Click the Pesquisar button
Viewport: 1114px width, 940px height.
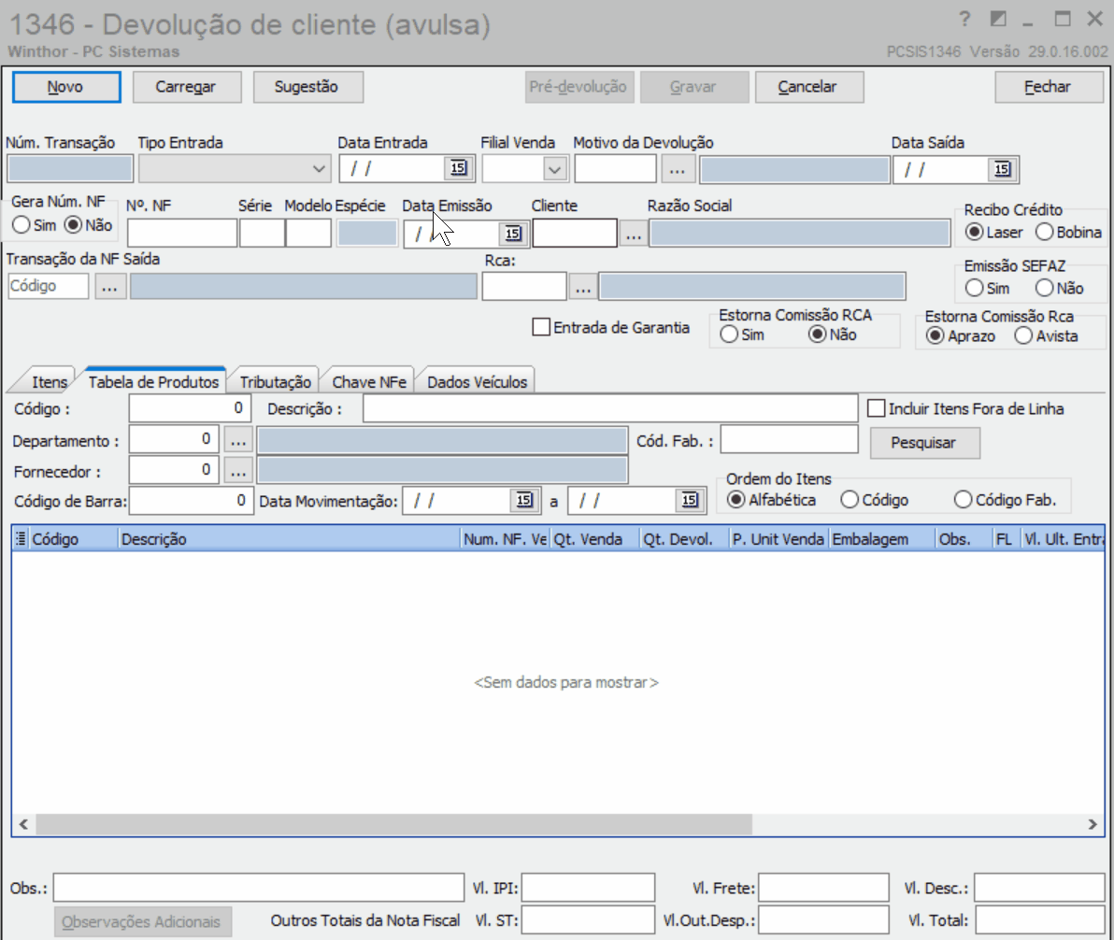[x=923, y=443]
